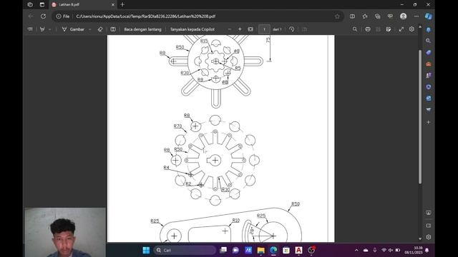The image size is (458, 257).
Task: Open the Games sidebar icon
Action: coord(428,75)
